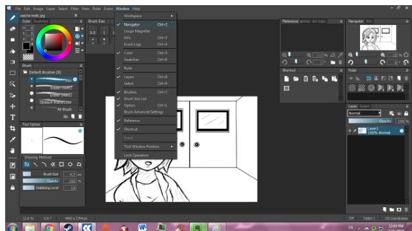Click the new file icon in the Shortcut panel
This screenshot has height=231, width=412.
click(x=286, y=79)
